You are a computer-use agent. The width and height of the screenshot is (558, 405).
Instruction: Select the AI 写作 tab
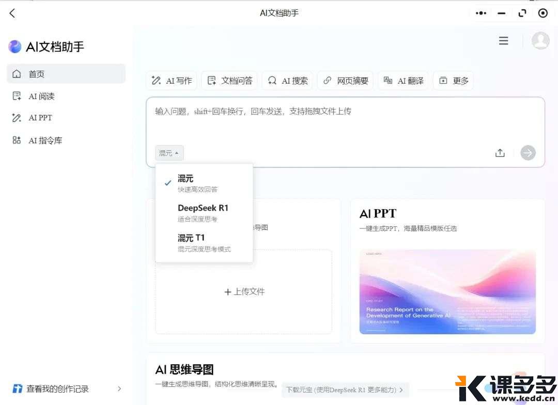172,81
